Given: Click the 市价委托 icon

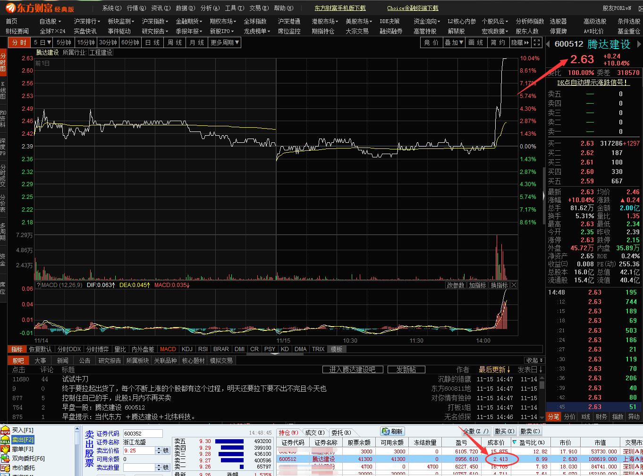Looking at the screenshot, I should tap(5, 468).
